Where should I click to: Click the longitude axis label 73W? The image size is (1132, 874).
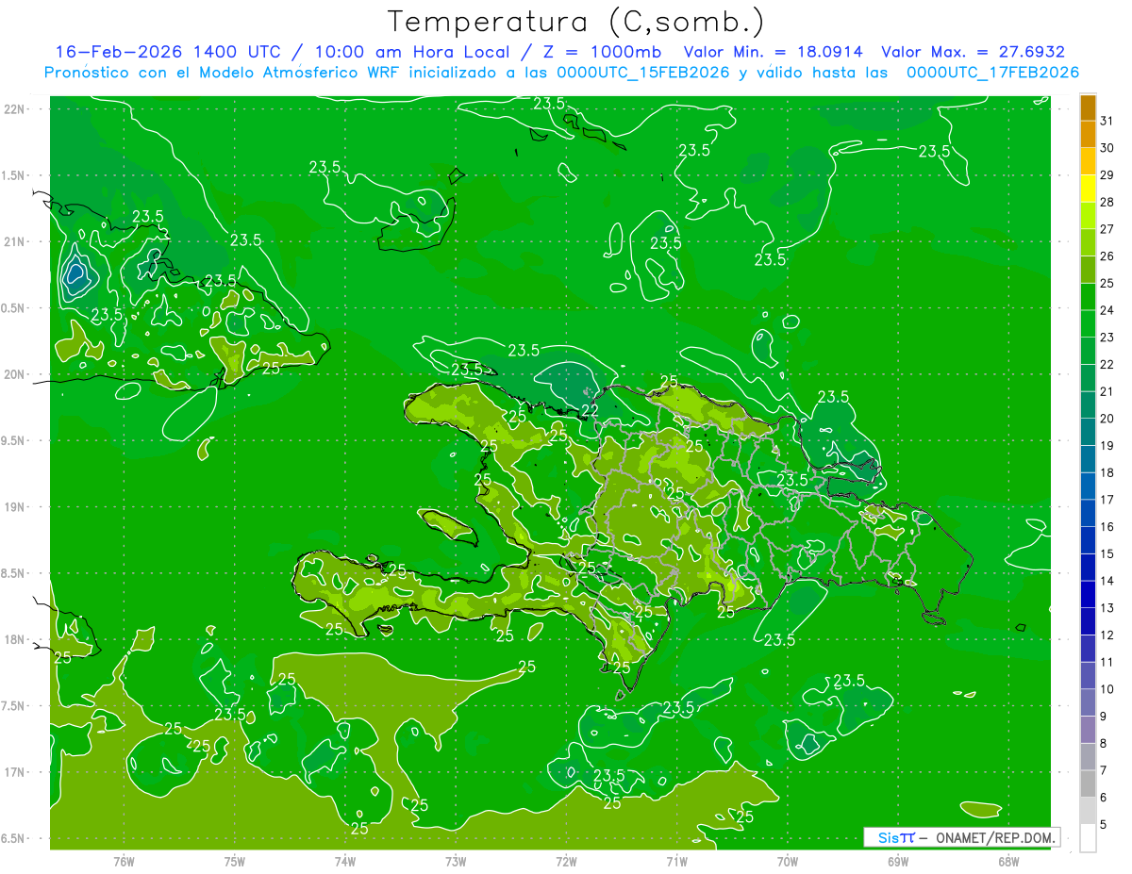[456, 862]
